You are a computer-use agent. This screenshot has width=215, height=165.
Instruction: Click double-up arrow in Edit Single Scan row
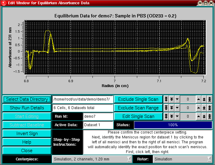coord(204,116)
